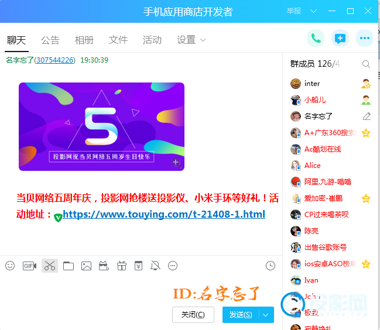Send a gift with gift box icon
The image size is (380, 330).
tap(122, 266)
